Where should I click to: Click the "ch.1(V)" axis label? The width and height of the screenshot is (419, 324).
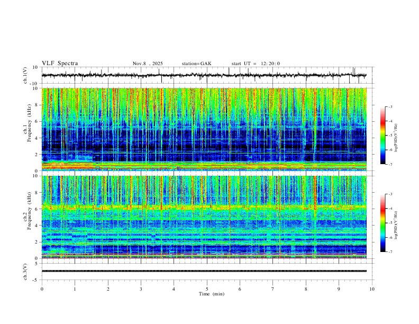[x=25, y=75]
